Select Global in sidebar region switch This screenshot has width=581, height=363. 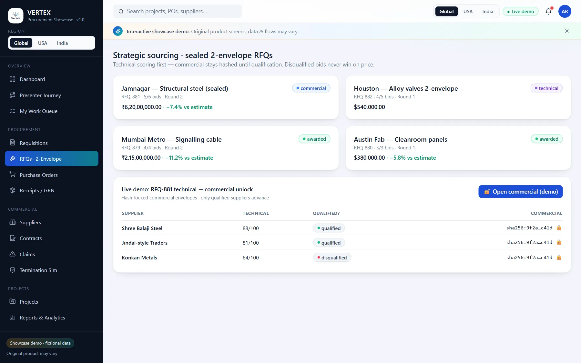21,43
